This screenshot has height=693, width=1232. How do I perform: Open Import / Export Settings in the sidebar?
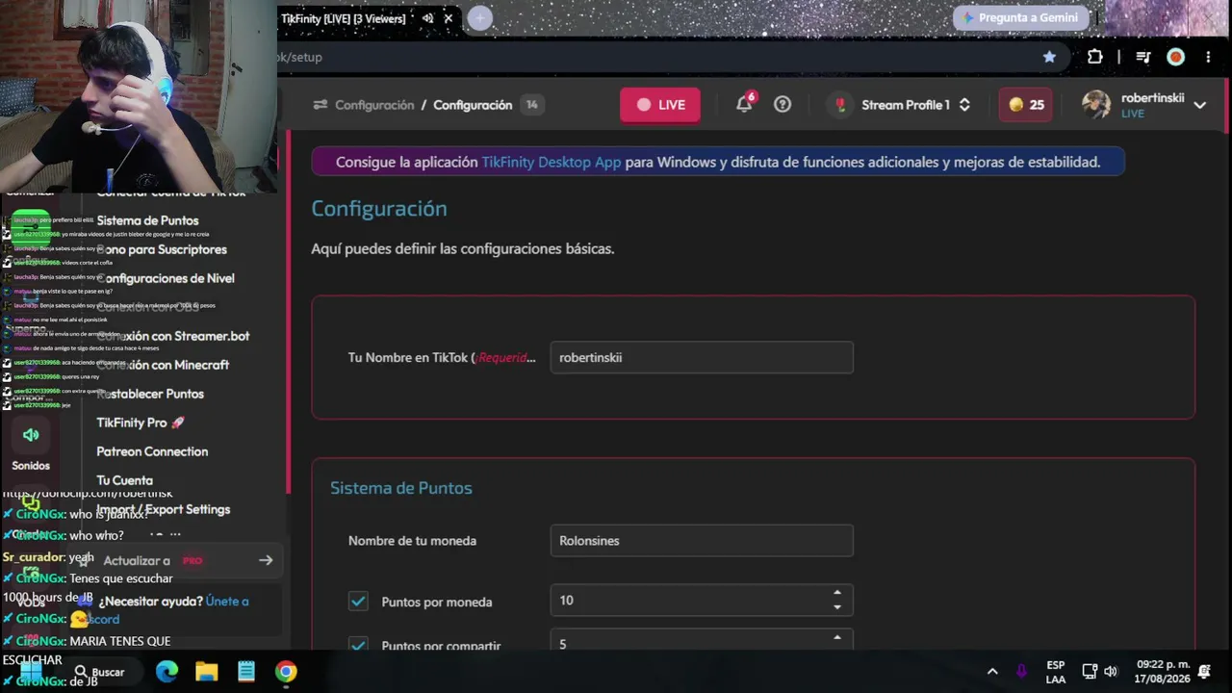coord(163,509)
